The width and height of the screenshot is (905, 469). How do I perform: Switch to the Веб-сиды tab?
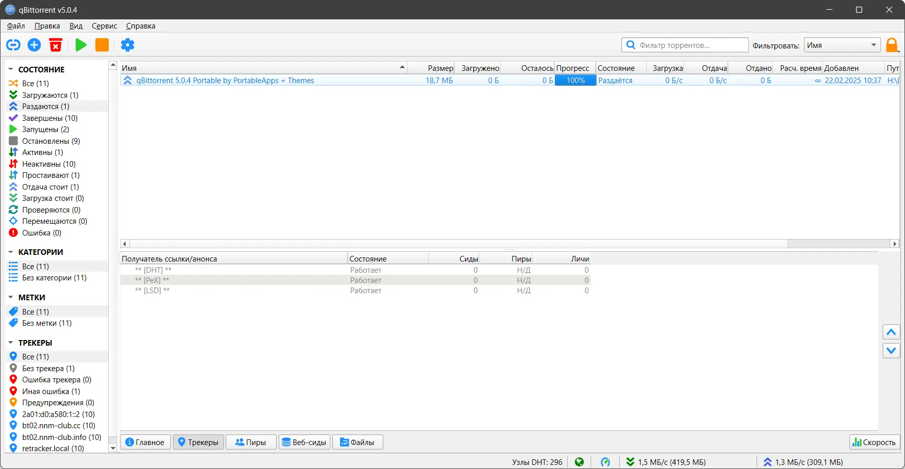click(304, 442)
